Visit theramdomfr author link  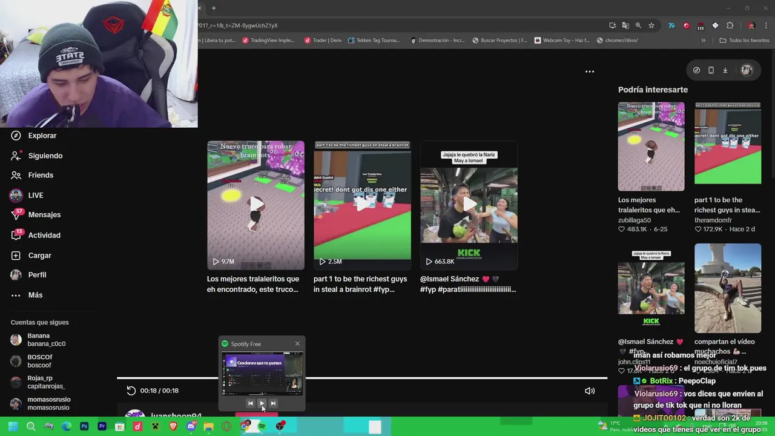point(713,220)
